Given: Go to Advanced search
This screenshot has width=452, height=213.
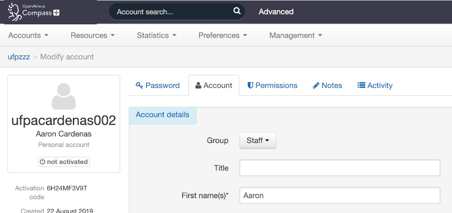Looking at the screenshot, I should (275, 12).
